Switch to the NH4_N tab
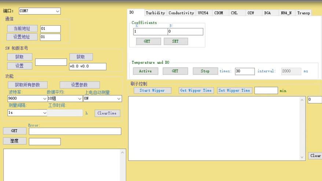Viewport: 322px width, 181px height. click(286, 13)
